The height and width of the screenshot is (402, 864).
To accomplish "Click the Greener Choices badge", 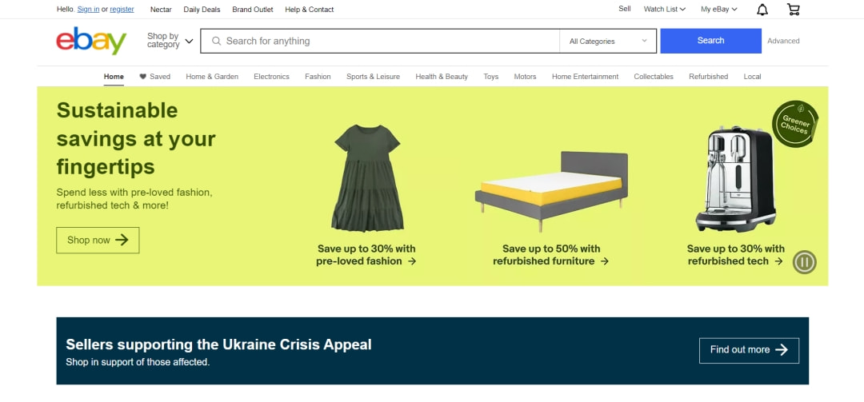I will click(794, 124).
